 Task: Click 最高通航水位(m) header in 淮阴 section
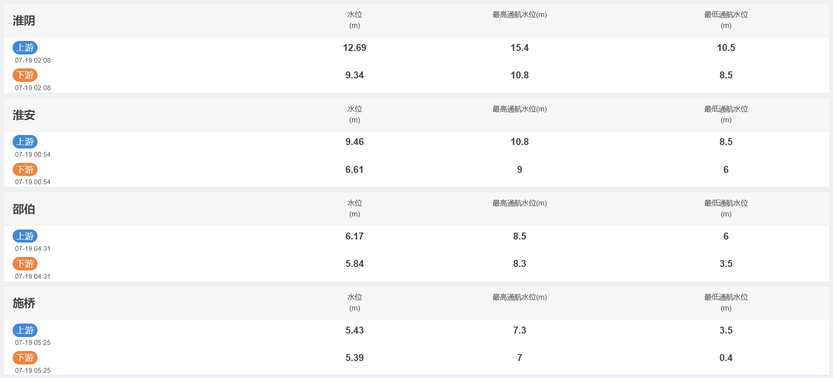(520, 15)
